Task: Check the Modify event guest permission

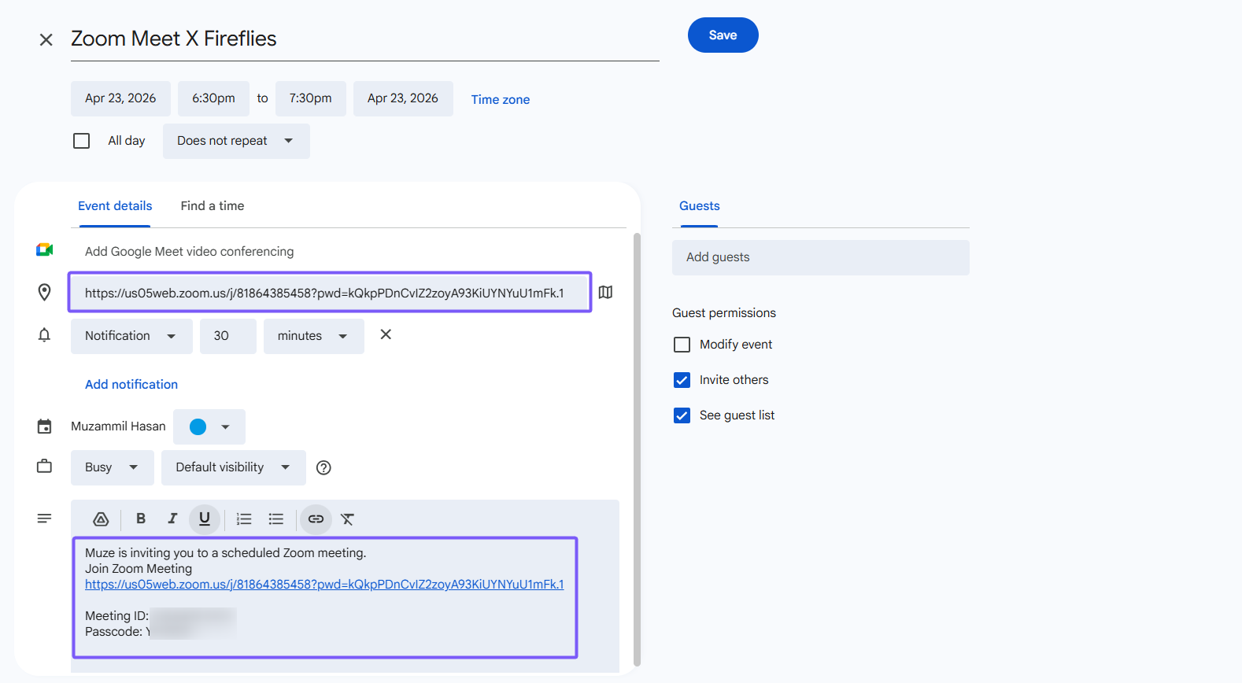Action: (x=682, y=345)
